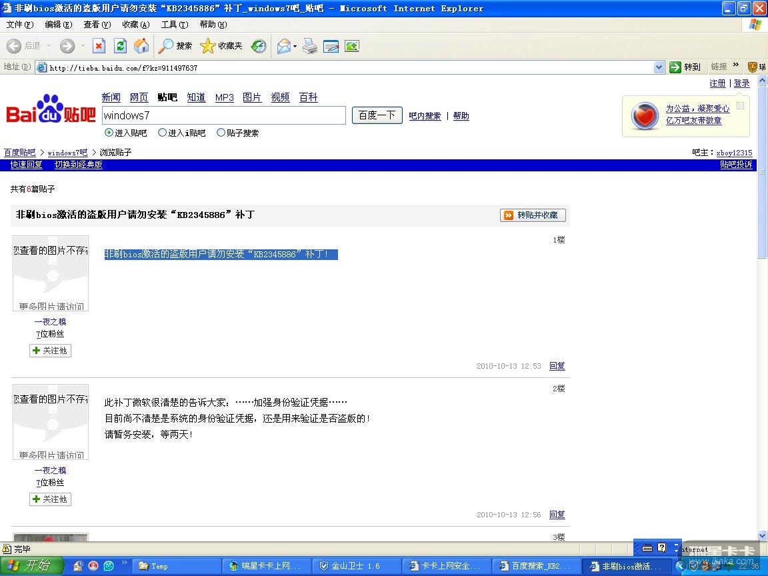This screenshot has height=576, width=768.
Task: Click the IE Forward arrow button
Action: click(x=67, y=46)
